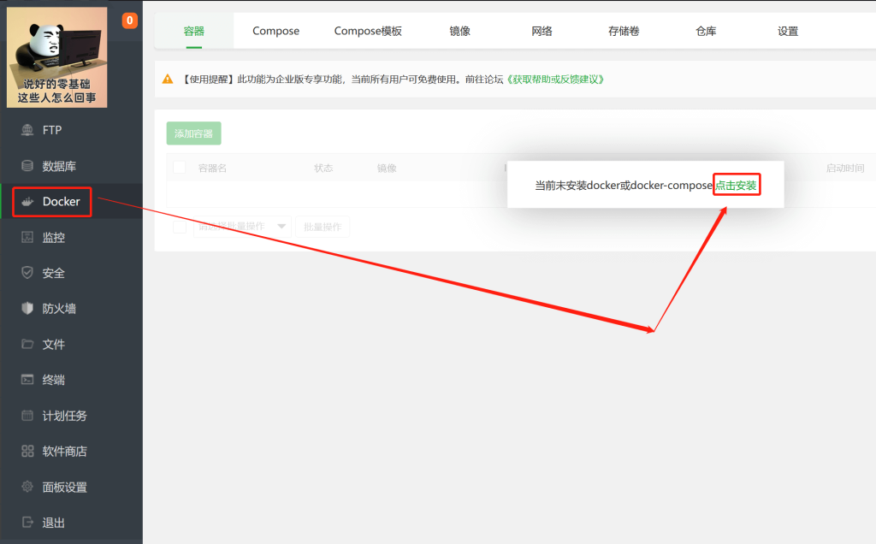Click the 启动时间 column header
Image resolution: width=876 pixels, height=544 pixels.
coord(845,169)
